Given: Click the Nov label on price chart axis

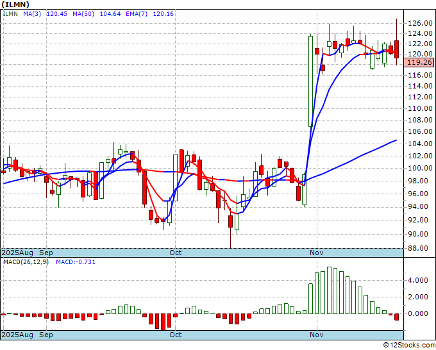Looking at the screenshot, I should [x=317, y=253].
